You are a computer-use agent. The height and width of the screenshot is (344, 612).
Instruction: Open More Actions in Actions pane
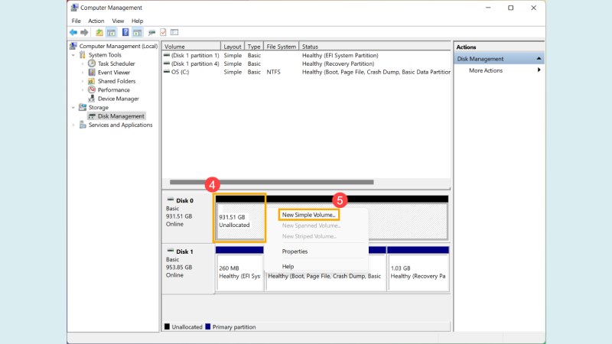point(486,70)
